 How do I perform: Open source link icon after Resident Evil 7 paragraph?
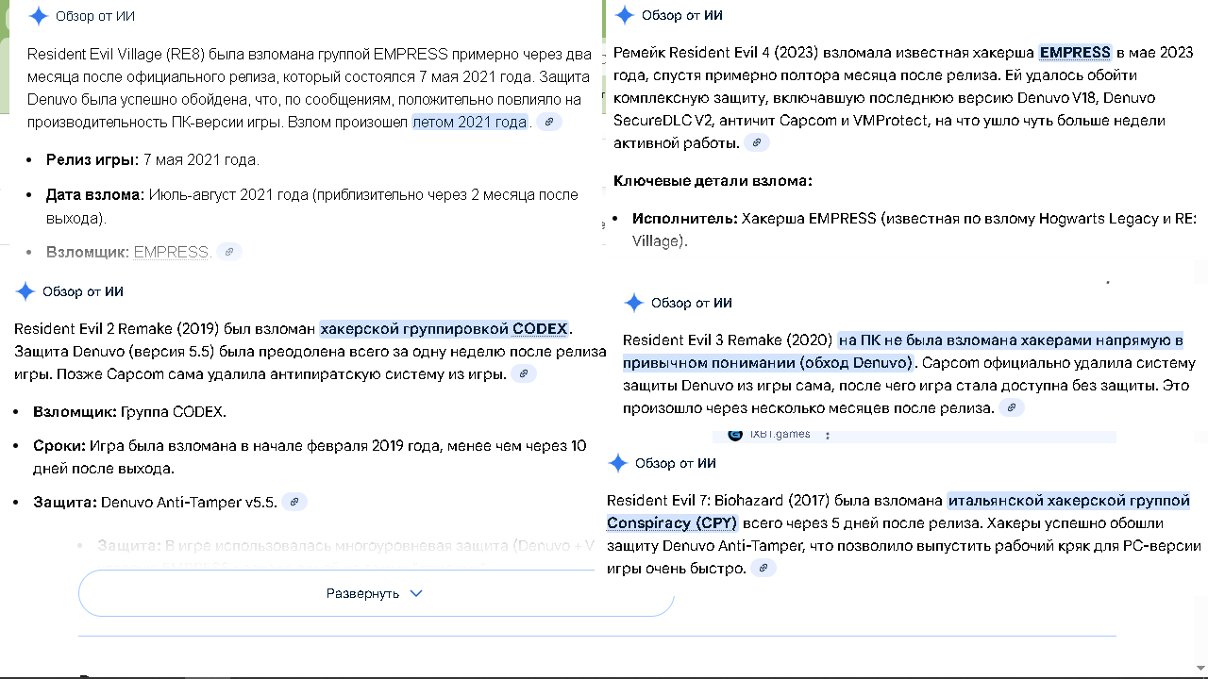(763, 569)
